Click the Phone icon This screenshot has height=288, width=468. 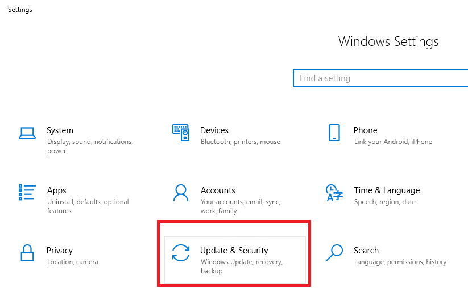[334, 133]
